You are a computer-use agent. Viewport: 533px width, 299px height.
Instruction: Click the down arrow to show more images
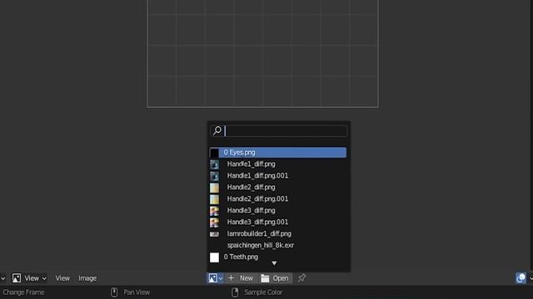tap(274, 263)
